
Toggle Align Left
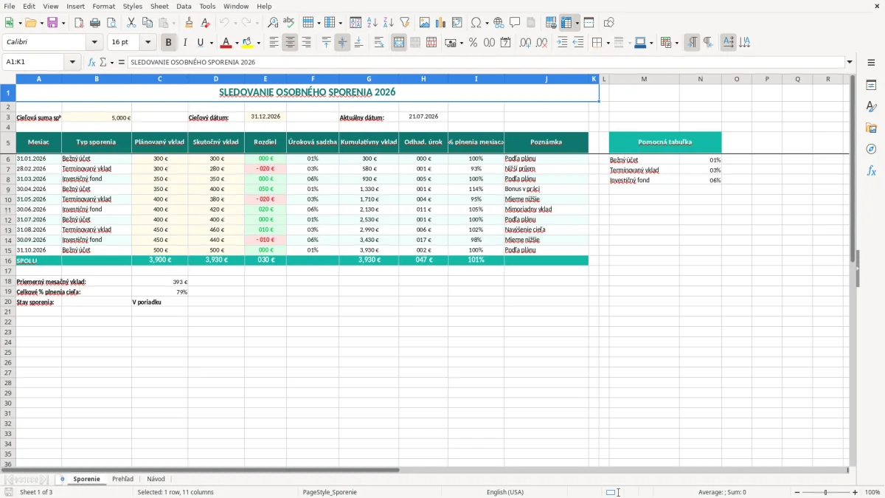tap(274, 43)
